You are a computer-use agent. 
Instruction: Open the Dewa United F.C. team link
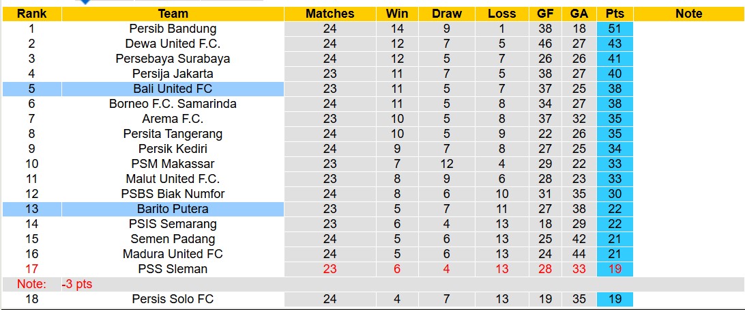[x=173, y=44]
